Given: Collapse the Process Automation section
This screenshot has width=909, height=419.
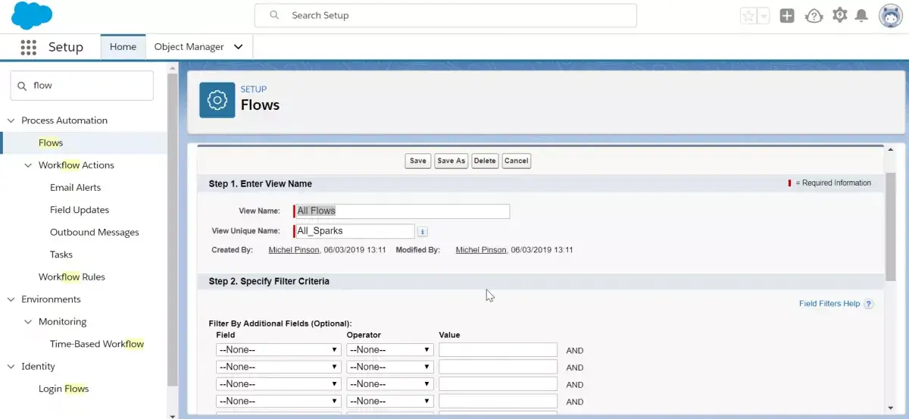Looking at the screenshot, I should click(x=11, y=120).
